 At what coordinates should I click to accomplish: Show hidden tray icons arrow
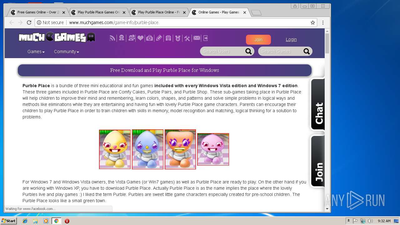[348, 221]
